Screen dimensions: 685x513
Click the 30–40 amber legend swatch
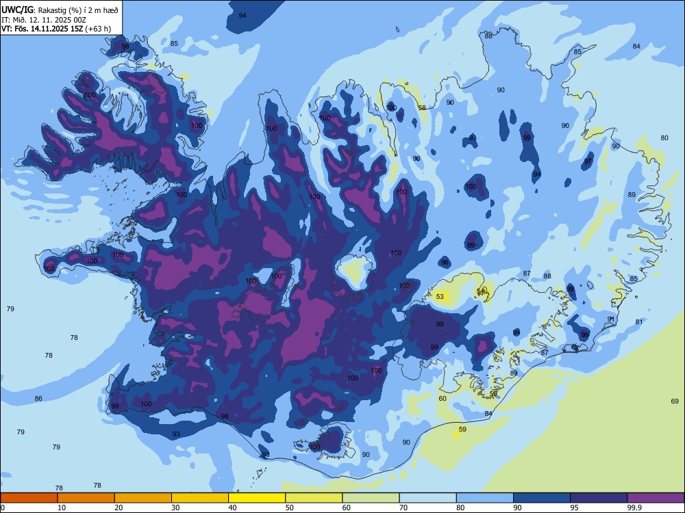coord(200,498)
